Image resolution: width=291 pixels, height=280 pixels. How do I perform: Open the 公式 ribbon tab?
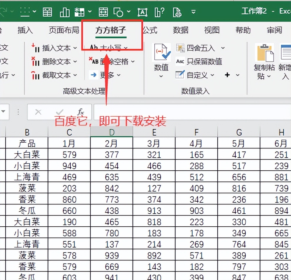pos(150,30)
